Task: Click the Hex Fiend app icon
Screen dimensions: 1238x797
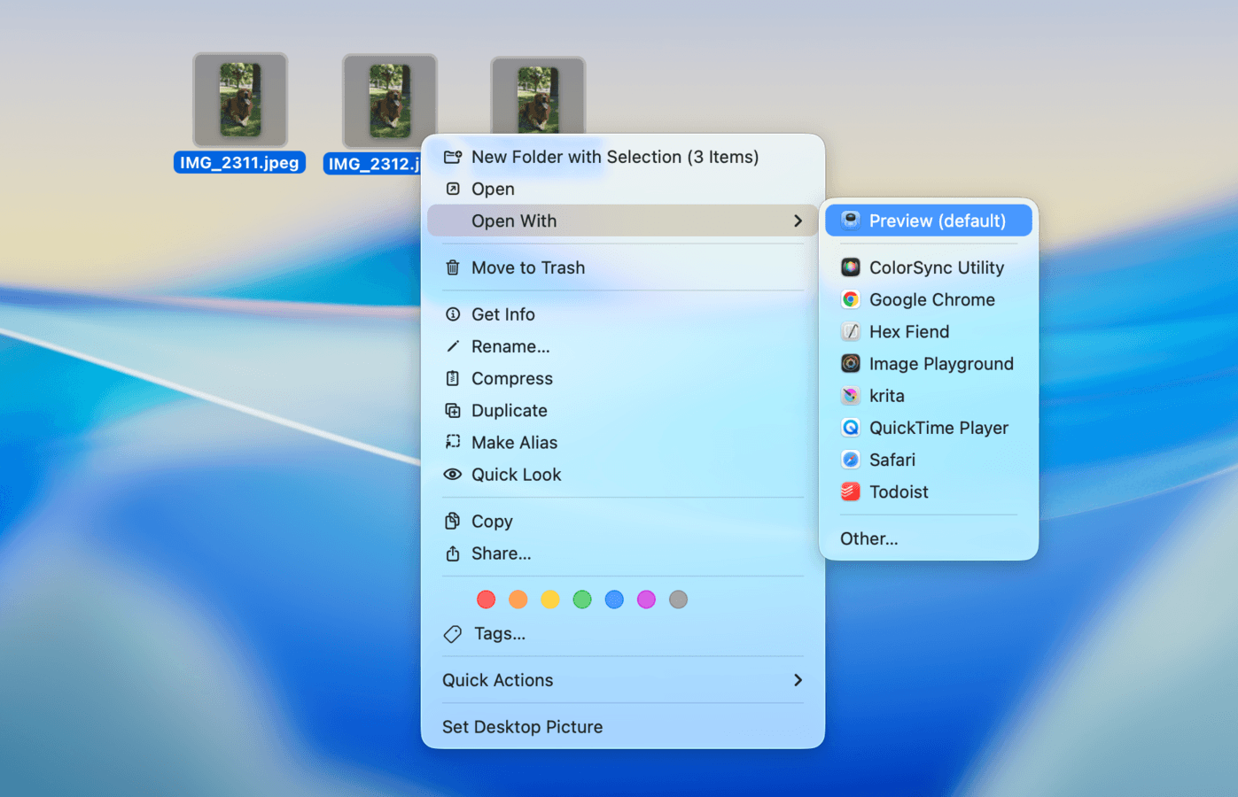Action: click(851, 331)
